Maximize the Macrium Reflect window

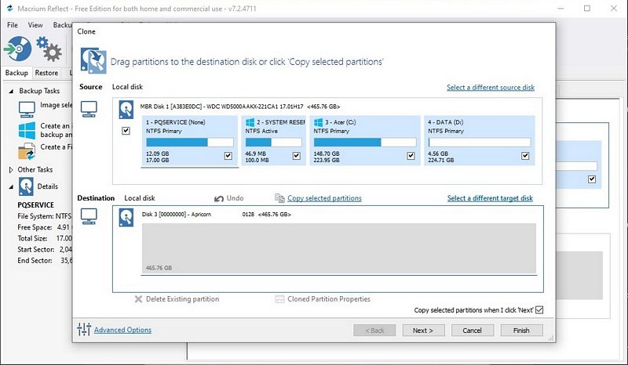[x=586, y=9]
